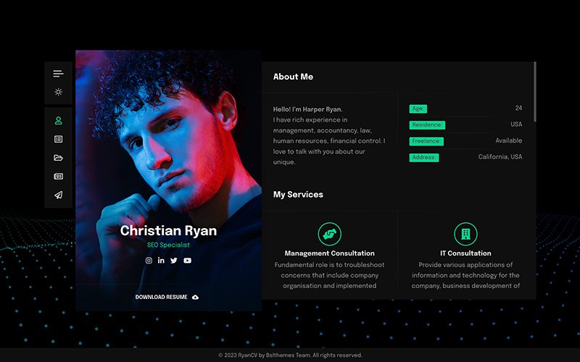The width and height of the screenshot is (580, 362).
Task: Visit the Instagram profile icon
Action: pos(149,261)
